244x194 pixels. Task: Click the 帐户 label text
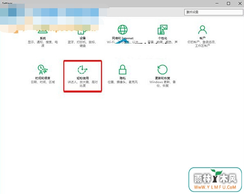202,38
